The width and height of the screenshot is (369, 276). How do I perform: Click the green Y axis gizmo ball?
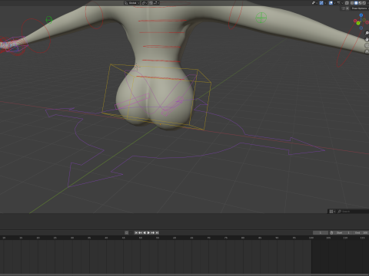(358, 23)
